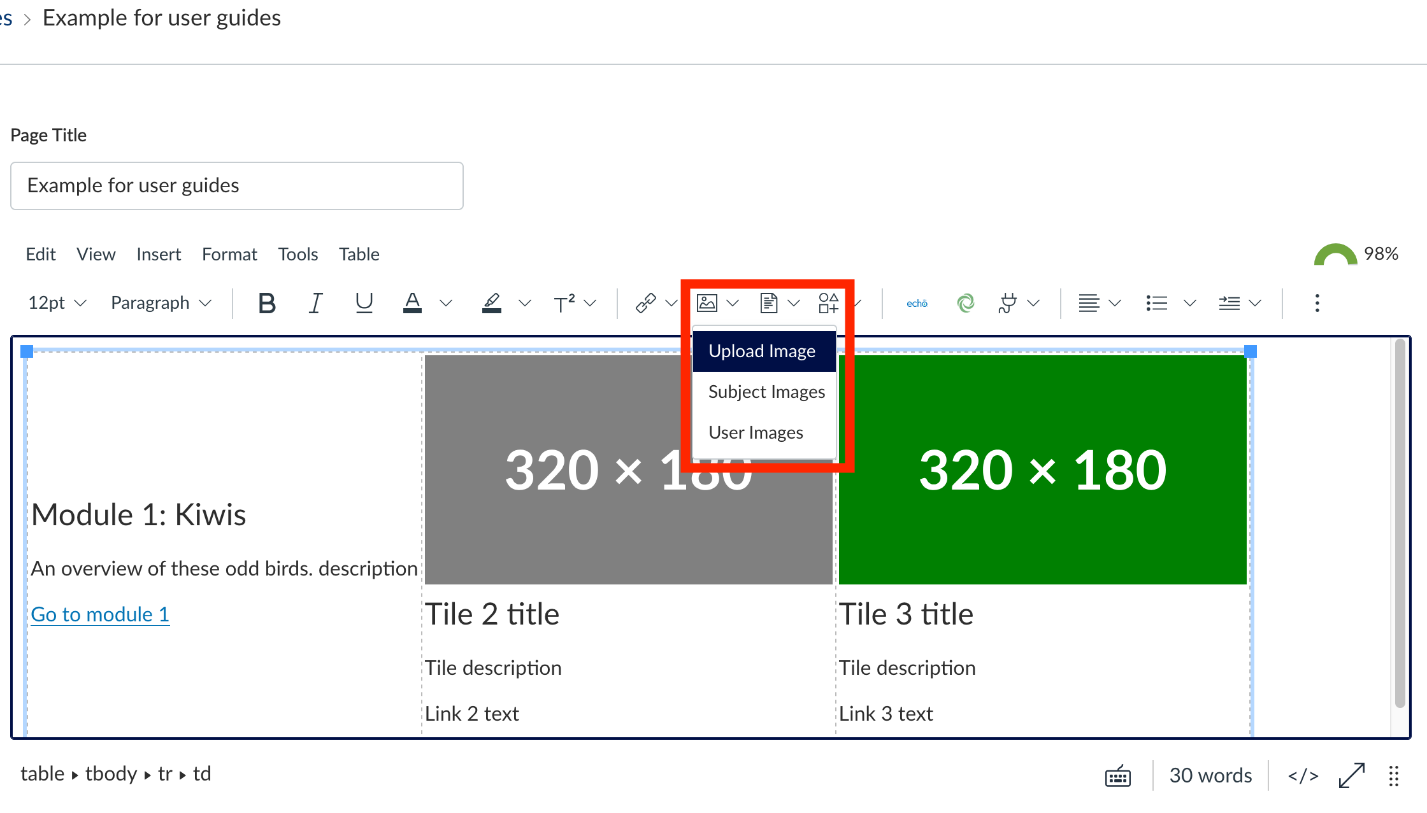The width and height of the screenshot is (1427, 813).
Task: Click the Link 2 text line
Action: coord(472,714)
